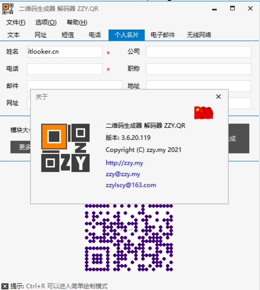Switch to the 网址 tab
The height and width of the screenshot is (290, 260).
[x=41, y=35]
